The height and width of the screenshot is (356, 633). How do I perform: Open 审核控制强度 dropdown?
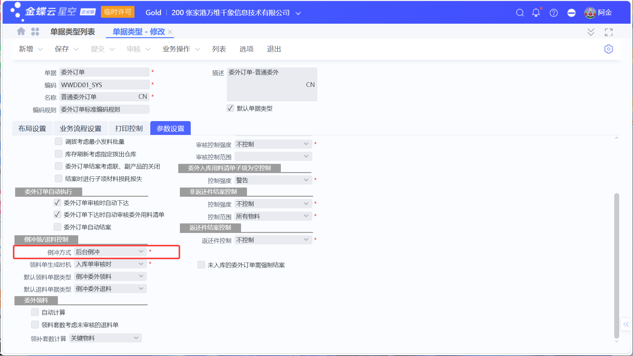pyautogui.click(x=273, y=144)
